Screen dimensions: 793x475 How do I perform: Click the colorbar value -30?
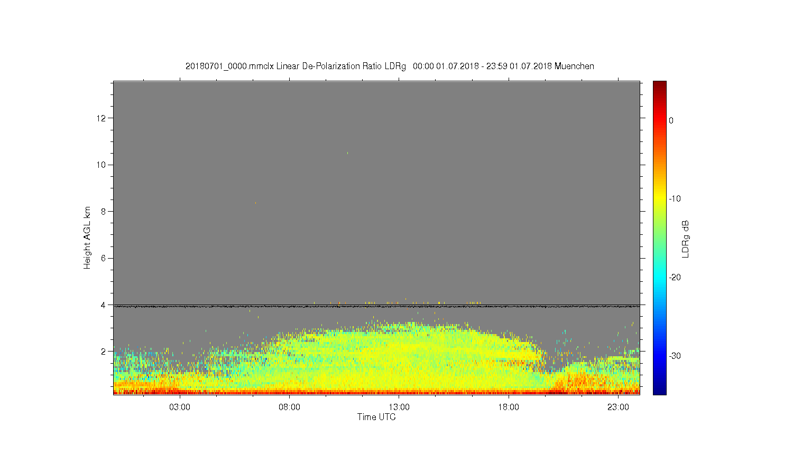coord(675,356)
